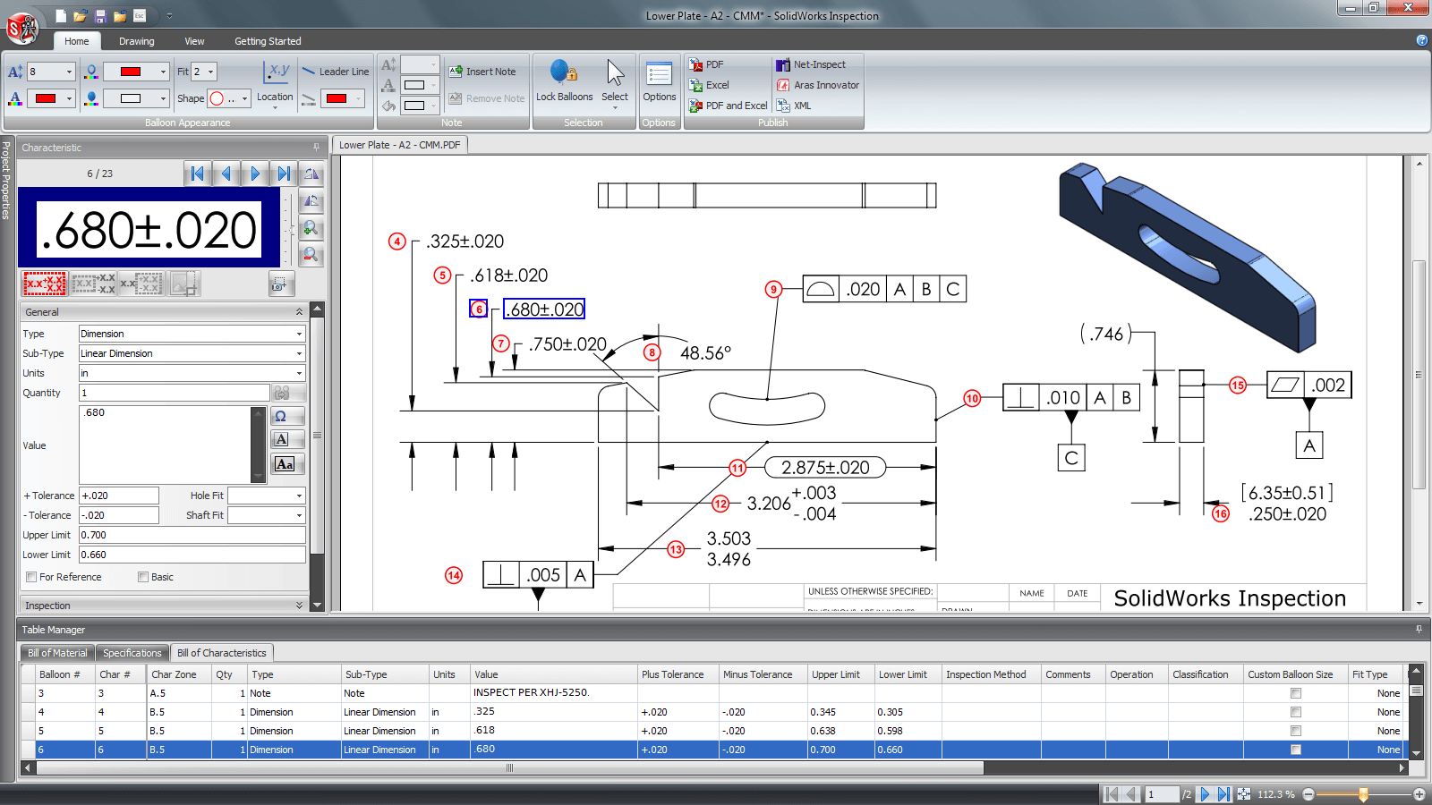Screen dimensions: 1432x805
Task: Publish using the PDF icon
Action: click(x=696, y=64)
